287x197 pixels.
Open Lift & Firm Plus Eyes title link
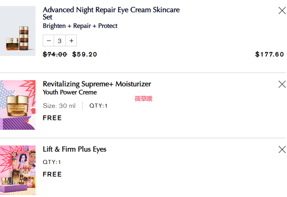(75, 149)
